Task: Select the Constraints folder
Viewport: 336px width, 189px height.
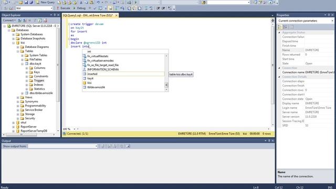Action: pyautogui.click(x=41, y=76)
